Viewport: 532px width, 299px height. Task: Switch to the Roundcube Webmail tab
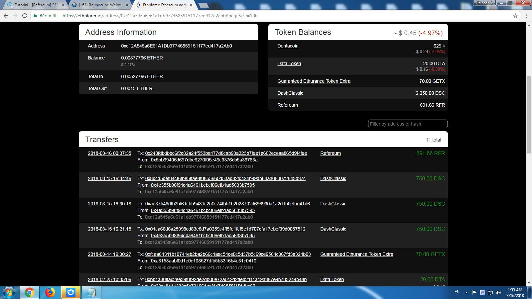[100, 5]
